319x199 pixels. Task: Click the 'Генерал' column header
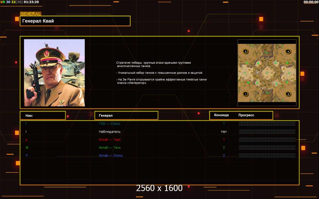(x=126, y=115)
